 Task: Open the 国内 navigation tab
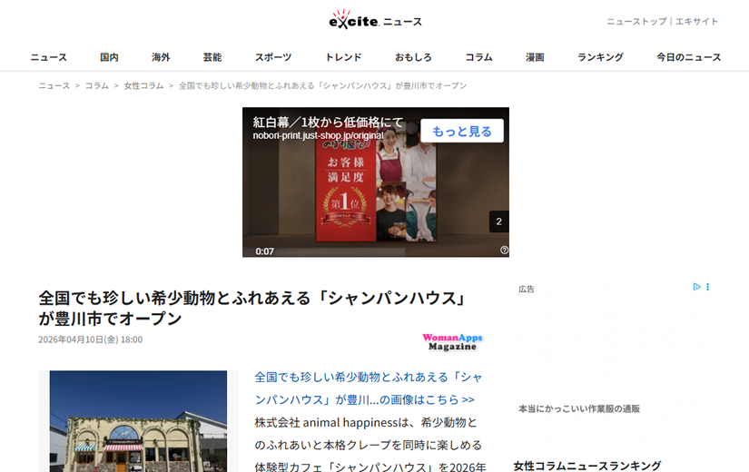109,57
